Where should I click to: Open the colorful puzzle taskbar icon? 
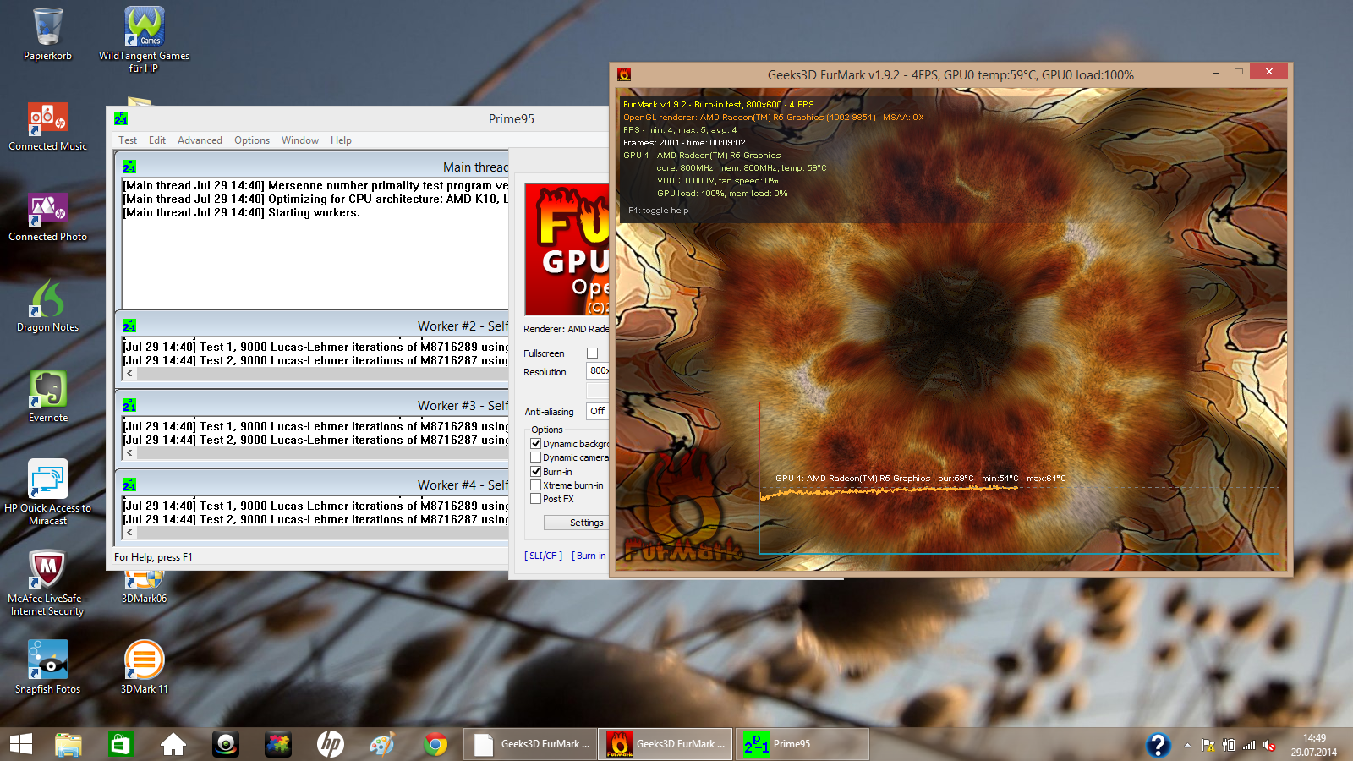pos(277,744)
